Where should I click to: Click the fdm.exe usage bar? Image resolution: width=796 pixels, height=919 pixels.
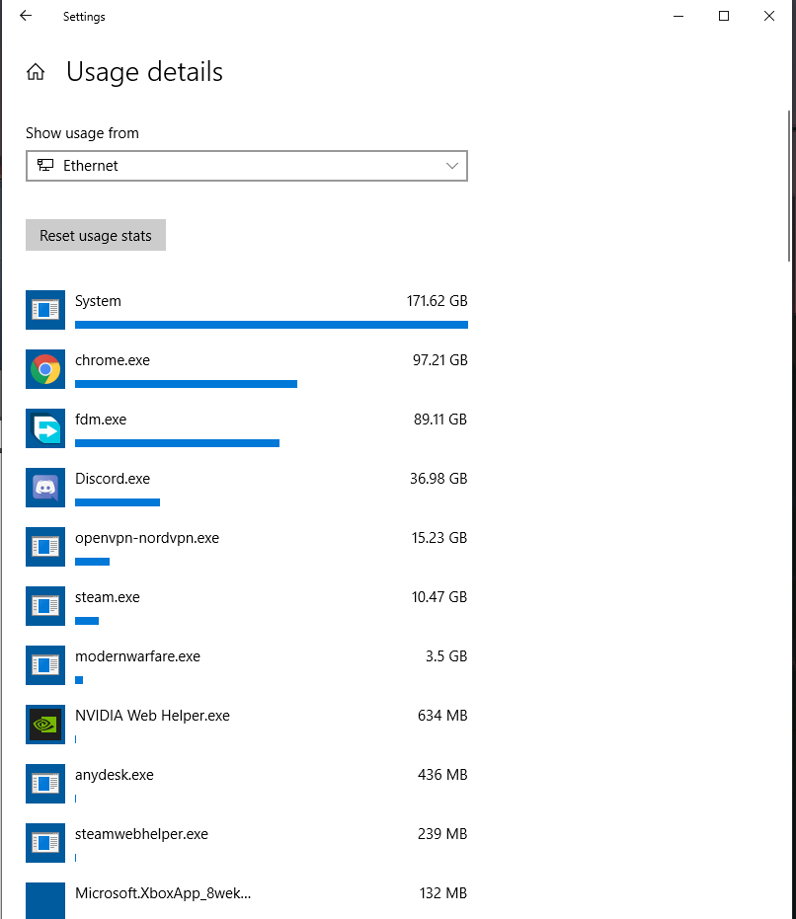point(177,443)
